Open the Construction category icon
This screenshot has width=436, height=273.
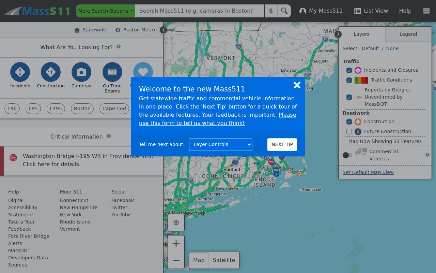51,72
